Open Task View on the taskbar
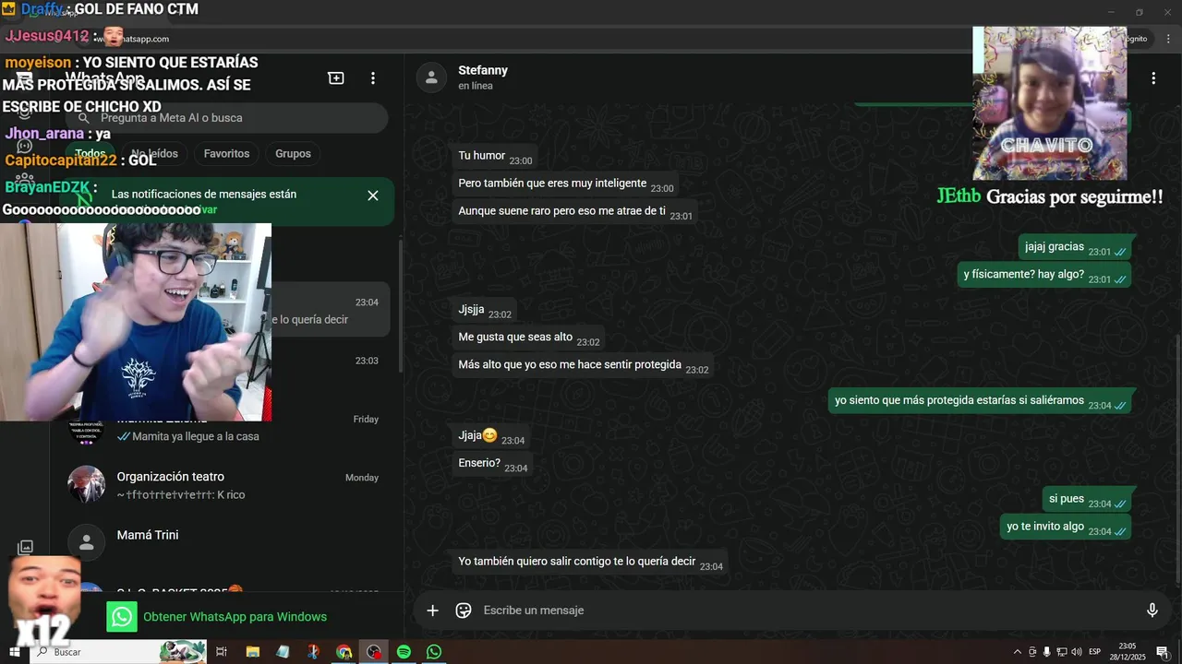 [x=222, y=652]
